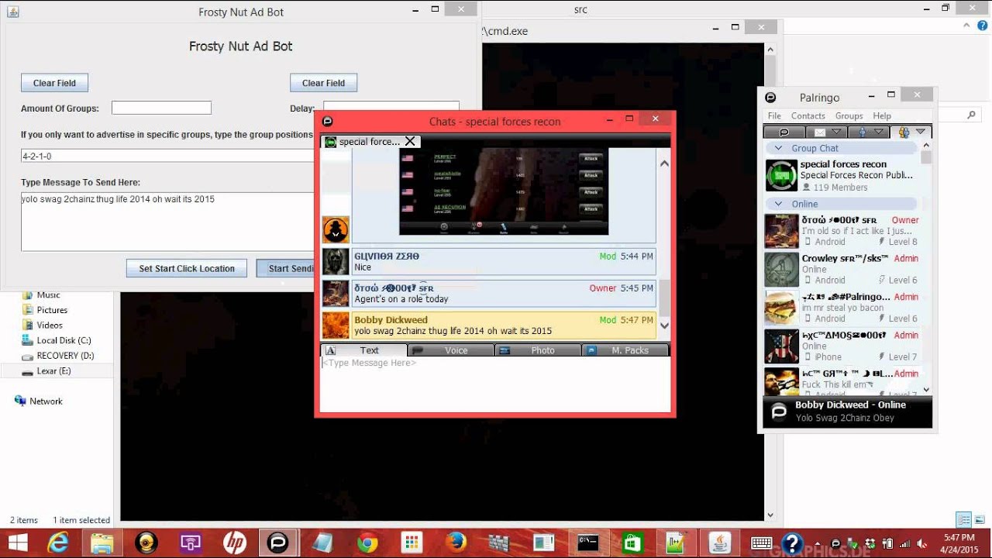Click the message text area in Ad Bot
The height and width of the screenshot is (558, 992).
(x=167, y=222)
